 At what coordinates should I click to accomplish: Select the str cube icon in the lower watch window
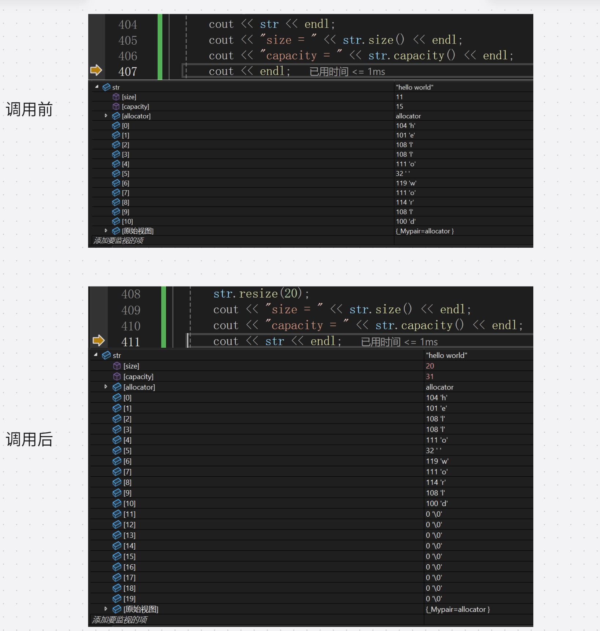106,355
